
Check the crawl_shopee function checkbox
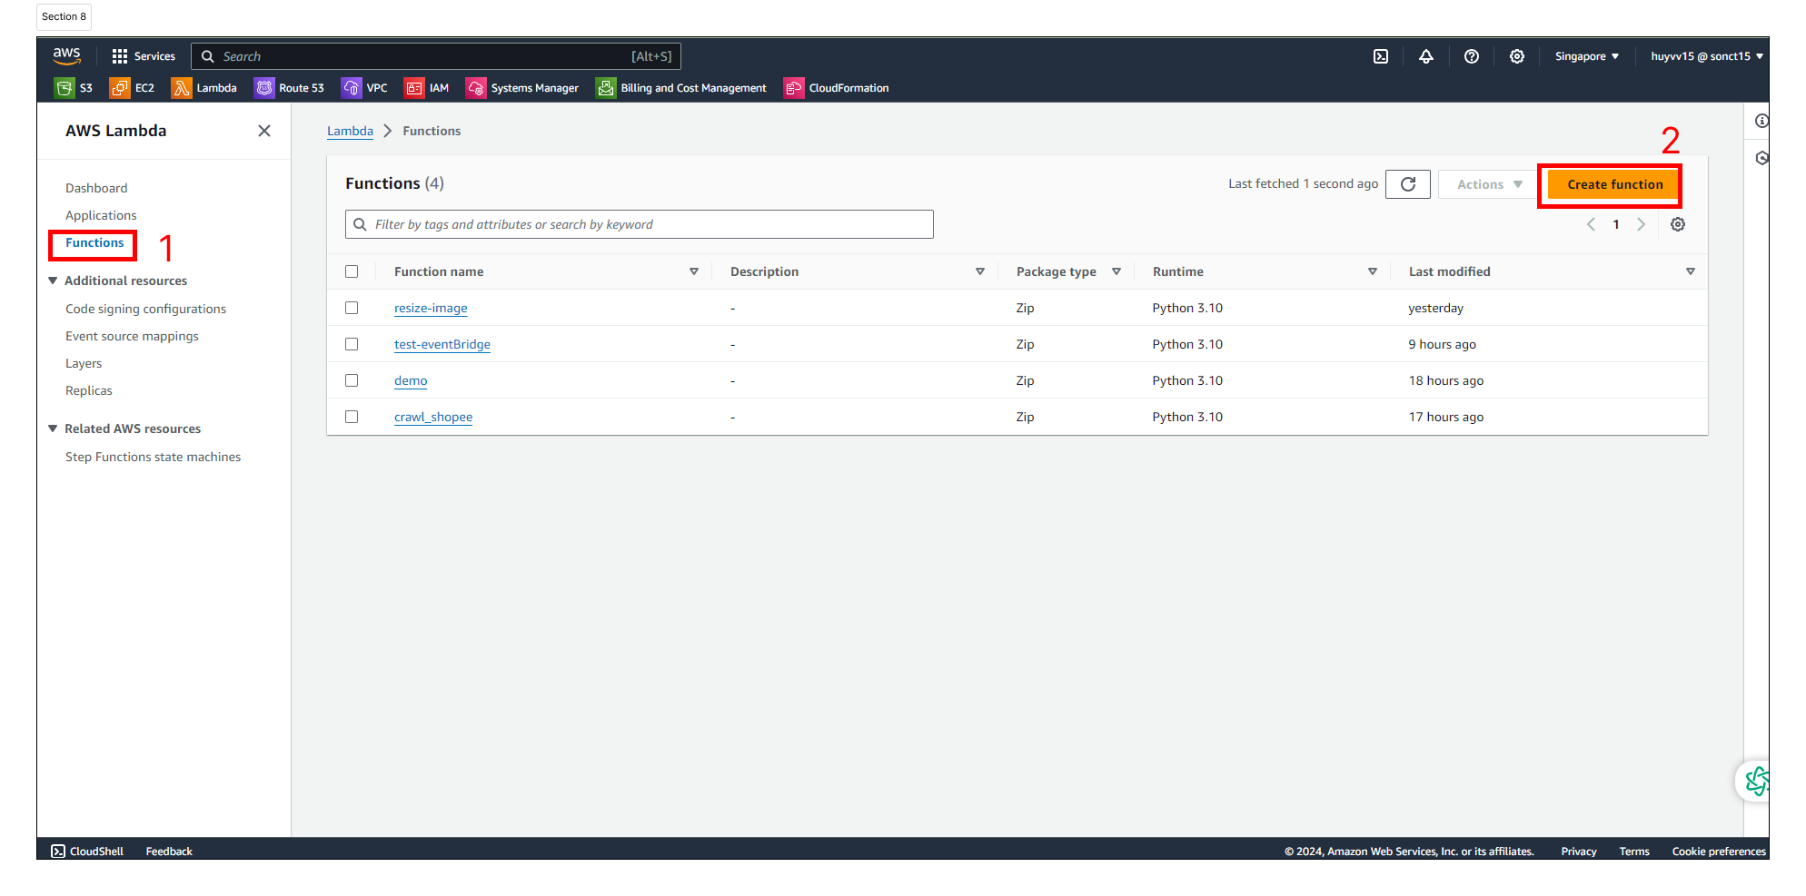click(x=352, y=417)
